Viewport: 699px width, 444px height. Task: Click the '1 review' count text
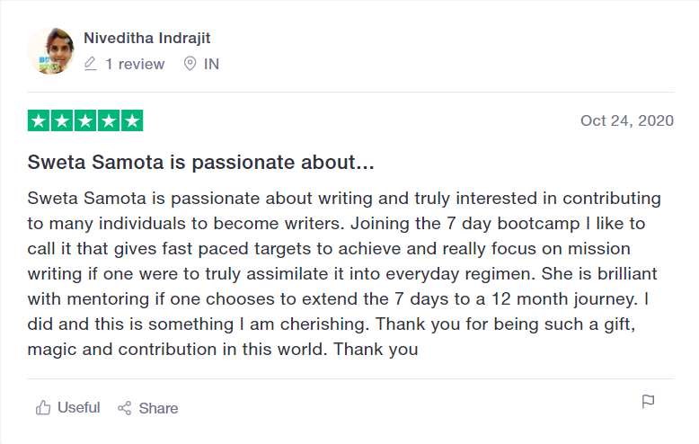[x=135, y=64]
